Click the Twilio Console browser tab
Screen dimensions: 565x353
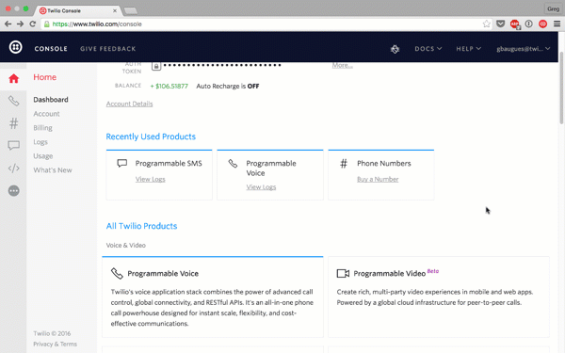[x=78, y=10]
